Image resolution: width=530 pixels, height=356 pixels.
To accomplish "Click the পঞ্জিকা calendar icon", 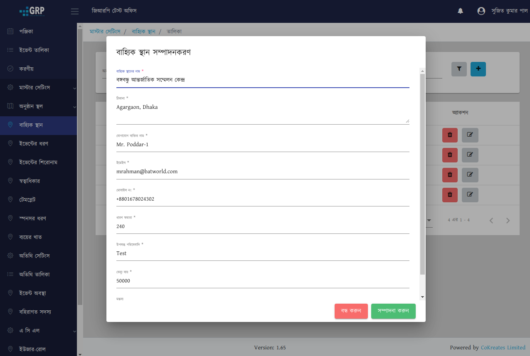I will pos(10,31).
